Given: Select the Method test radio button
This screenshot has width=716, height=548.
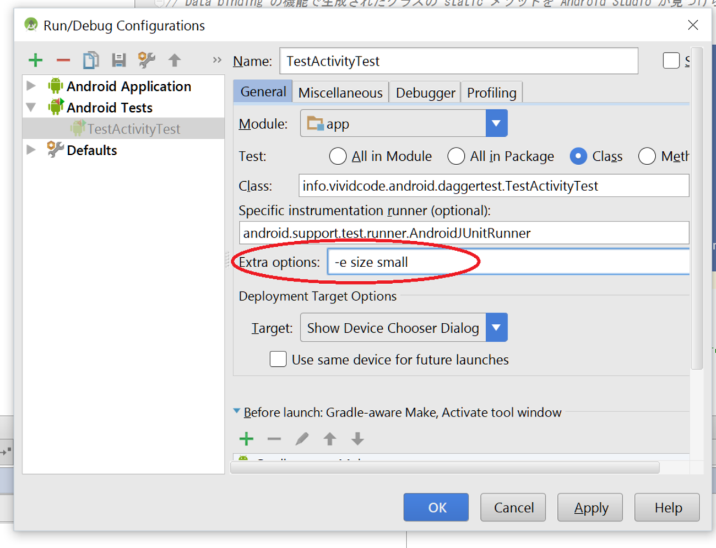Looking at the screenshot, I should [647, 156].
